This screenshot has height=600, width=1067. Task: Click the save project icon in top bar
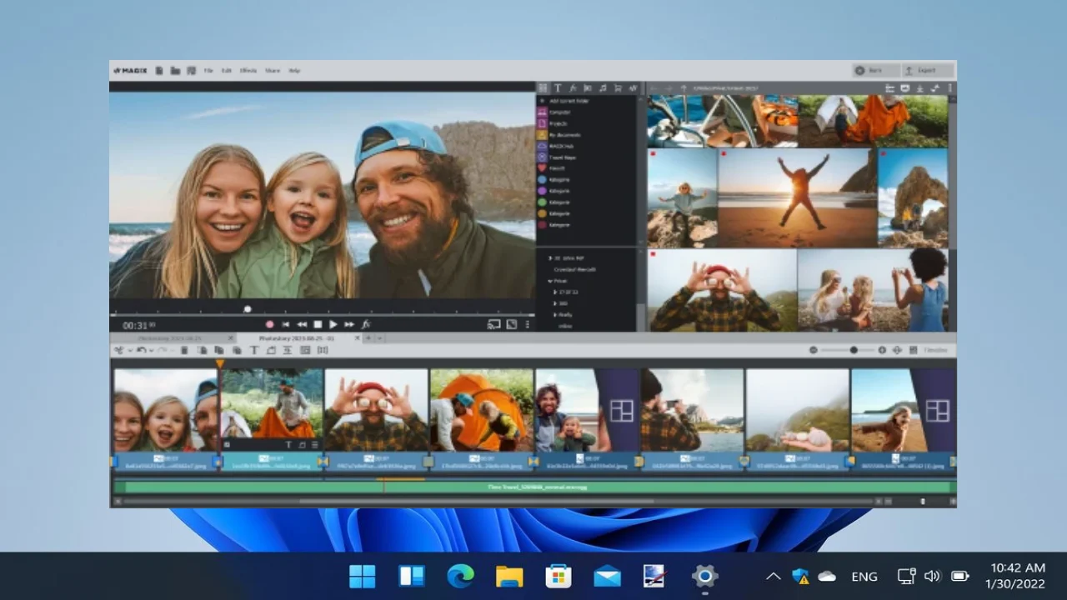coord(191,71)
